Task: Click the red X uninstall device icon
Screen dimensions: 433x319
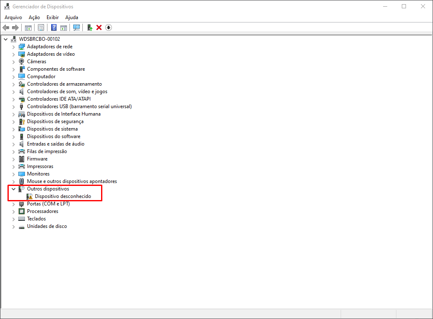Action: [99, 27]
